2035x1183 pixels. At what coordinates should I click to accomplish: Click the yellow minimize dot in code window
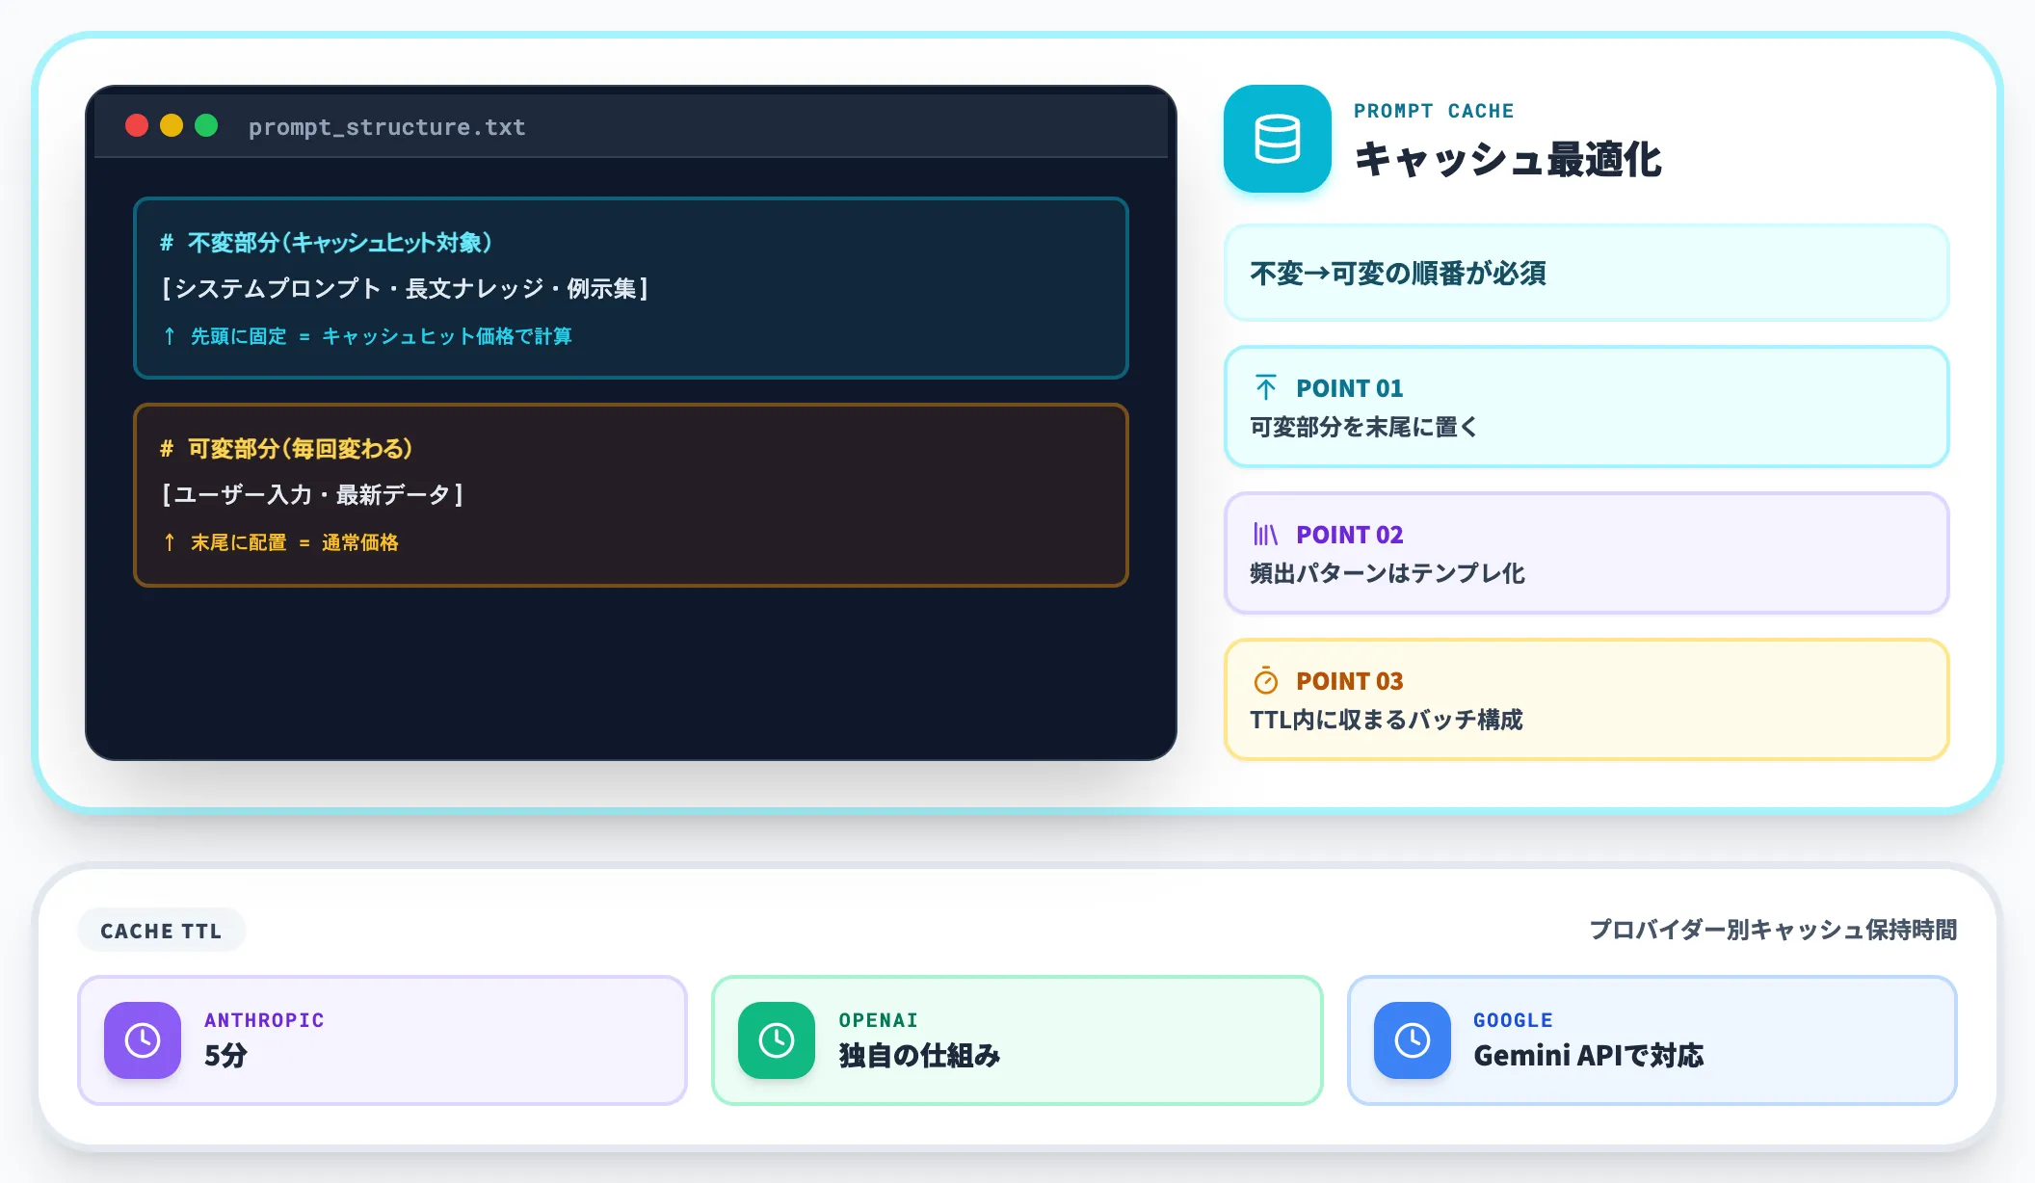(x=172, y=125)
